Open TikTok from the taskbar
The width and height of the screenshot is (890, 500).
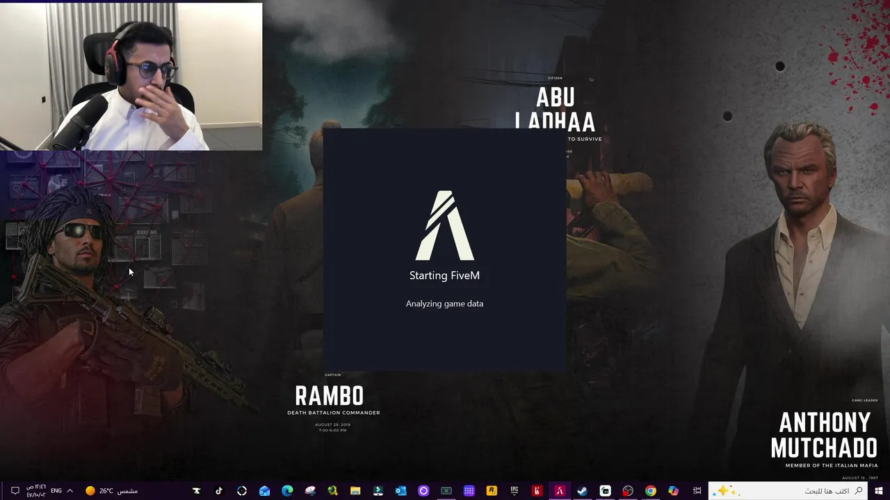coord(219,490)
